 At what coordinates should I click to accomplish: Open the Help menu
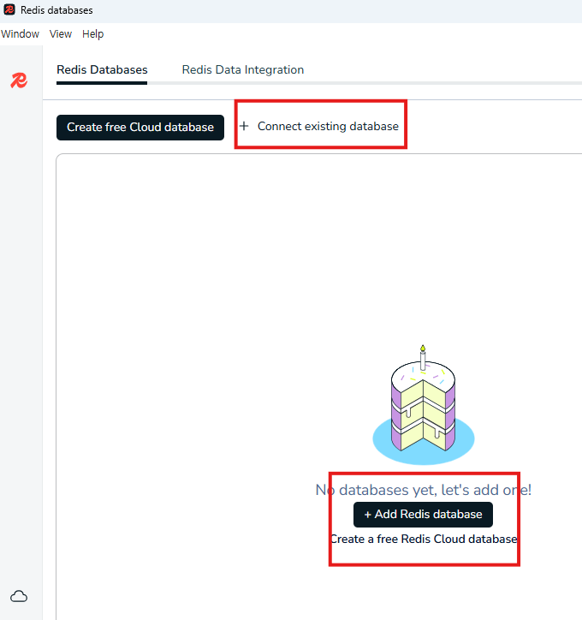[x=92, y=34]
